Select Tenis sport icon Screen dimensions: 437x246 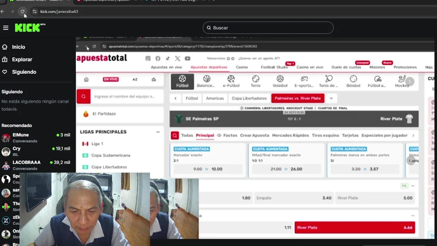click(256, 82)
